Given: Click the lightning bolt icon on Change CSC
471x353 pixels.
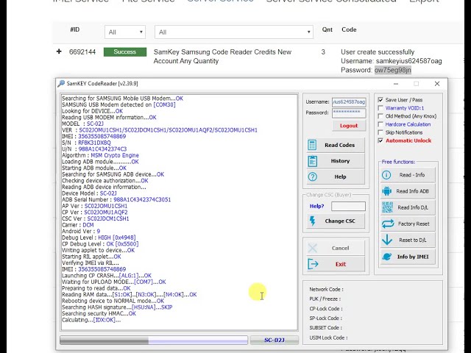Looking at the screenshot, I should (312, 221).
